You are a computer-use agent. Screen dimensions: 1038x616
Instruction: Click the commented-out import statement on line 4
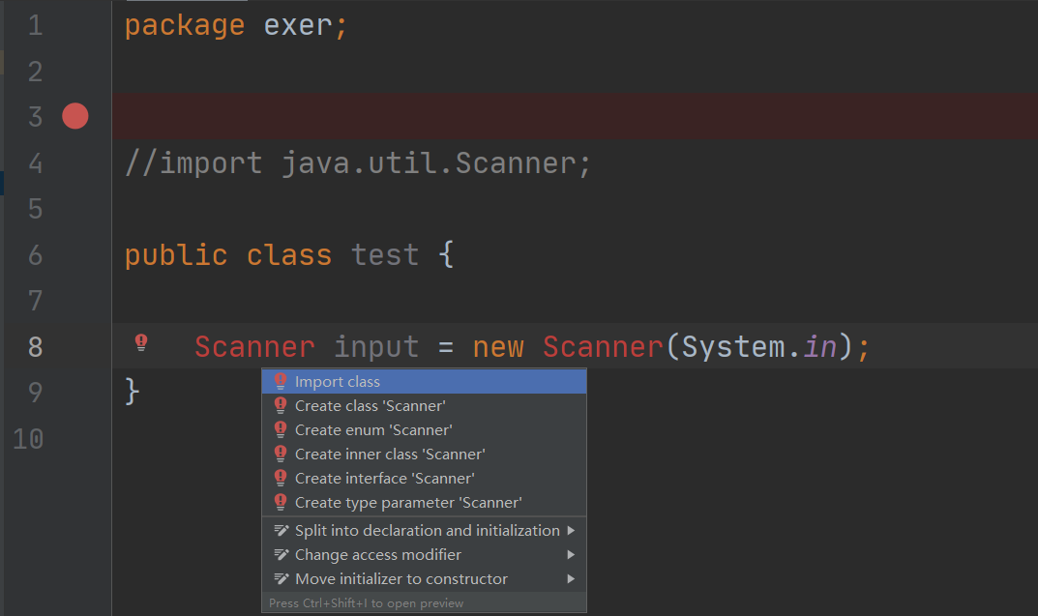point(358,162)
